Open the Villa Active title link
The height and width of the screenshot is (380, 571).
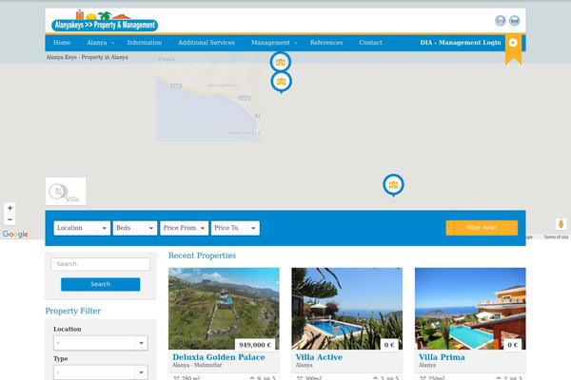click(x=319, y=357)
